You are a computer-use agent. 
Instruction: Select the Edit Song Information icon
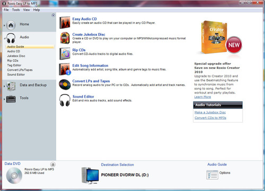(x=65, y=69)
